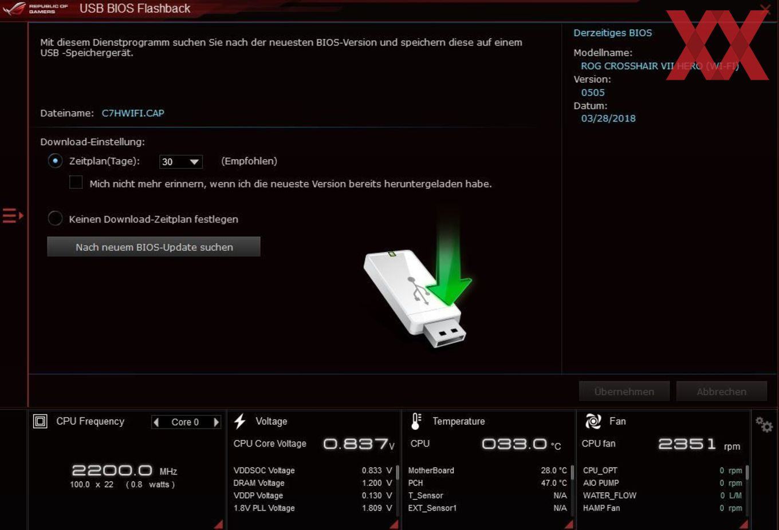The width and height of the screenshot is (779, 530).
Task: Expand the Fan panel corner arrow
Action: (x=743, y=524)
